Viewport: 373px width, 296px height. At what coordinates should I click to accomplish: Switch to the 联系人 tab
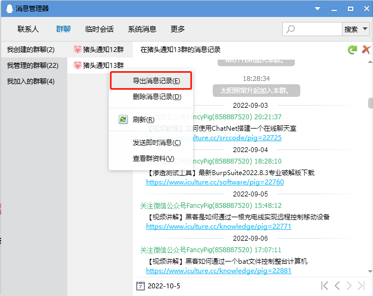pos(28,29)
